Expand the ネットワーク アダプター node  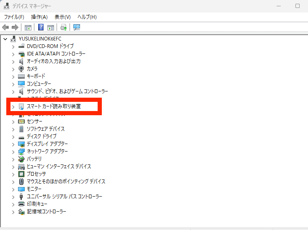13,152
